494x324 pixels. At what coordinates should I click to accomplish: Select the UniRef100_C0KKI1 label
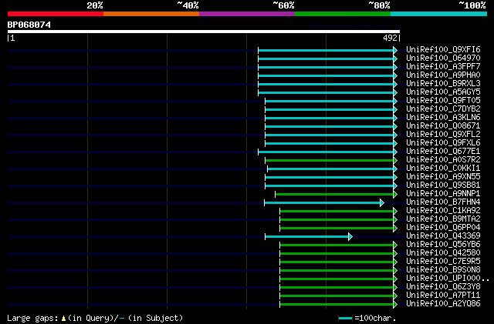pos(443,169)
